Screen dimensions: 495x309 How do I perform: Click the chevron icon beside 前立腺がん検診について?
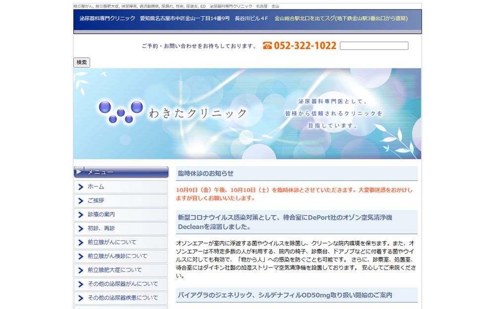coord(81,256)
